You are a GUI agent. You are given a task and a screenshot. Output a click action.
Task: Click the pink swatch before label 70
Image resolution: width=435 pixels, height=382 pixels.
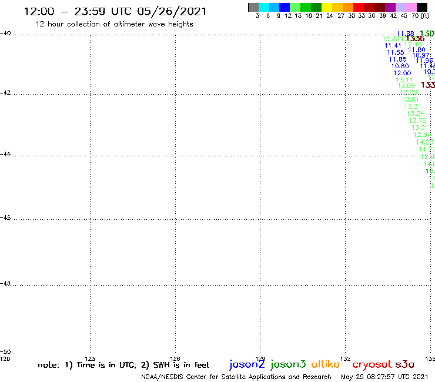(x=411, y=7)
